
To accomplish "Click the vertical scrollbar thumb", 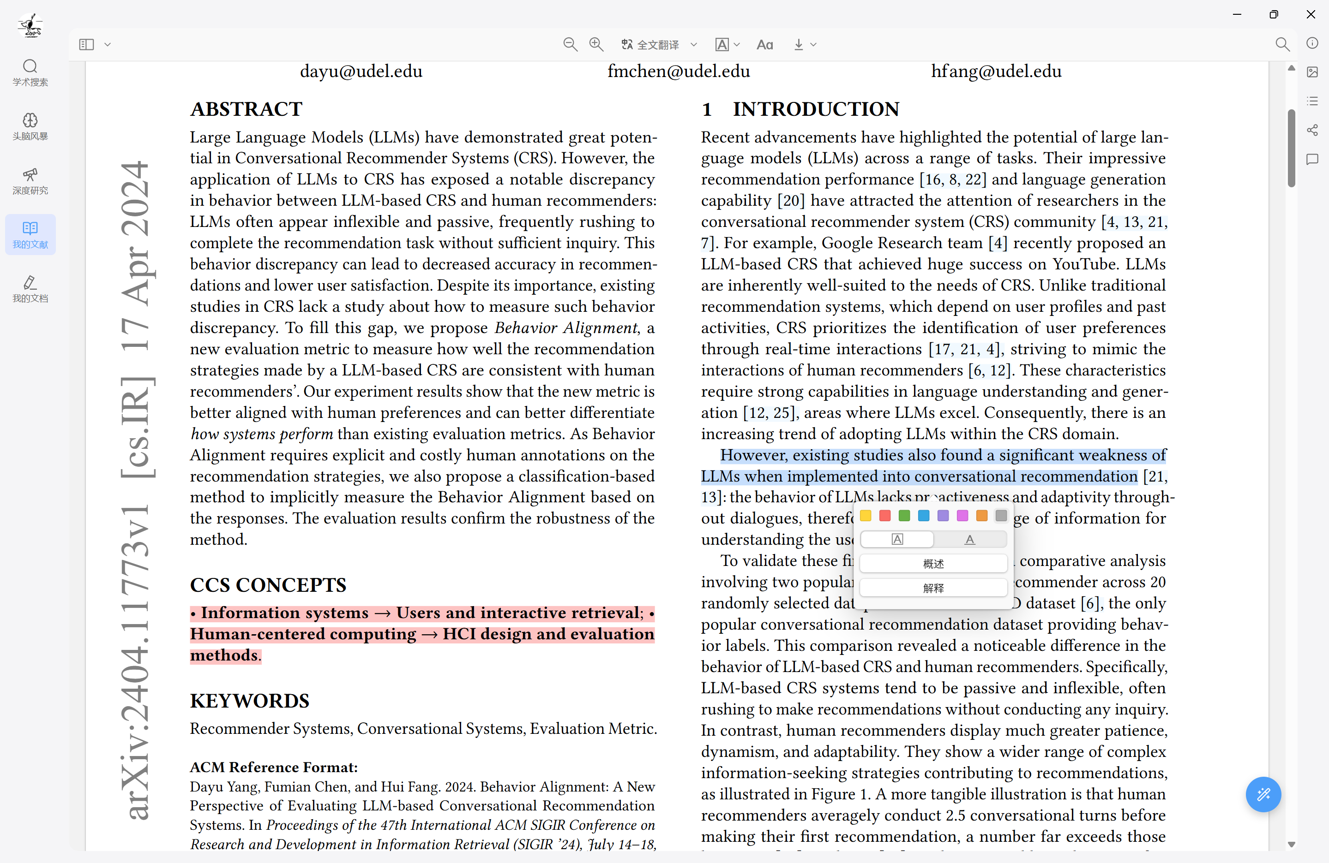I will [x=1291, y=148].
